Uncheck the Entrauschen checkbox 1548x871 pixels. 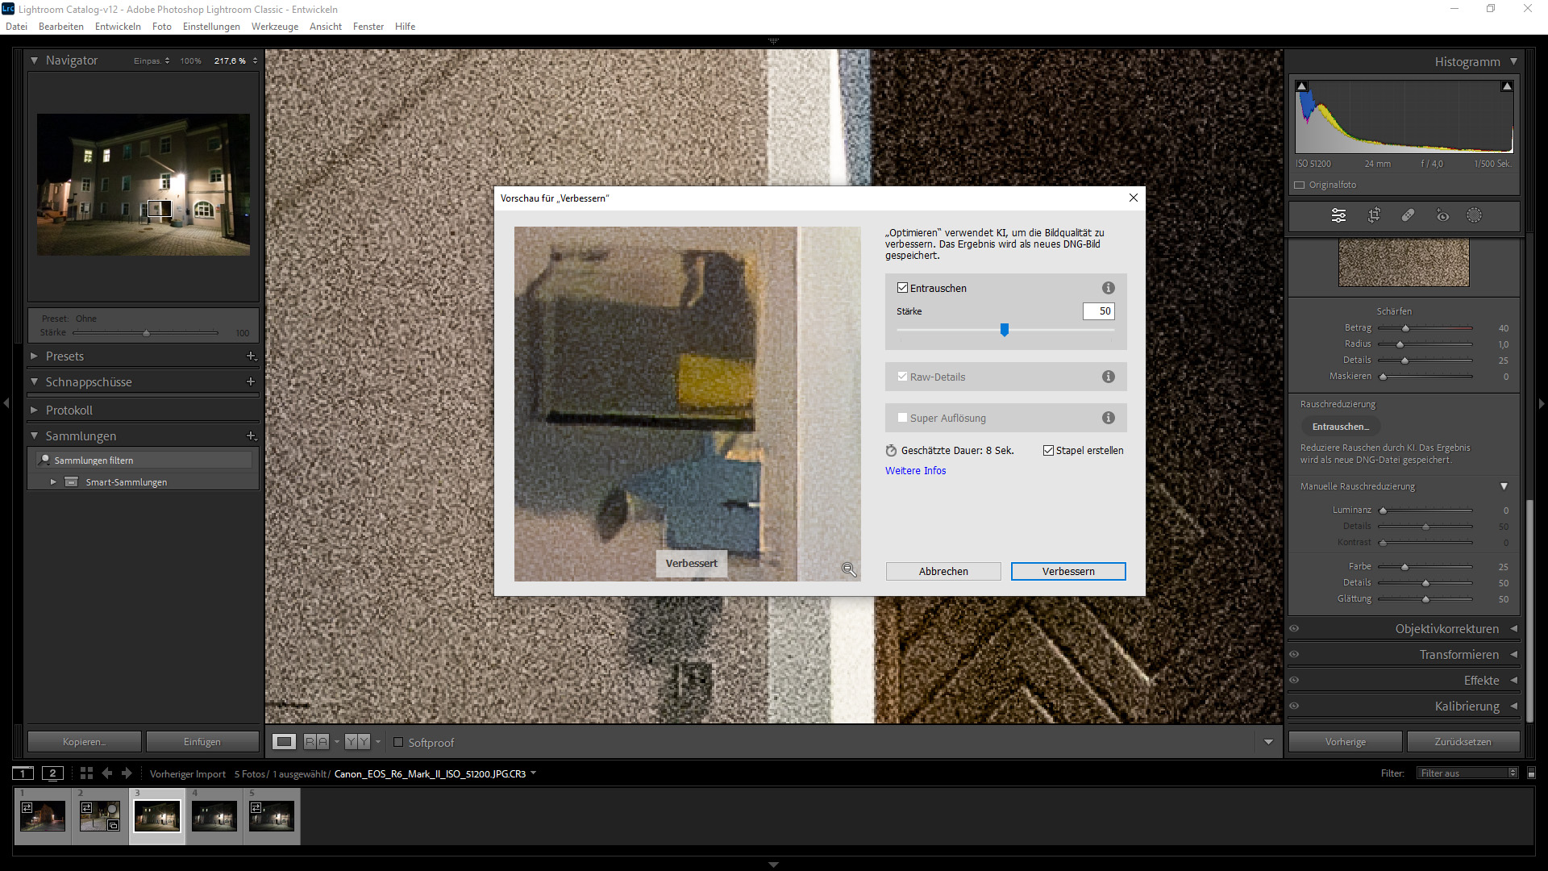902,288
